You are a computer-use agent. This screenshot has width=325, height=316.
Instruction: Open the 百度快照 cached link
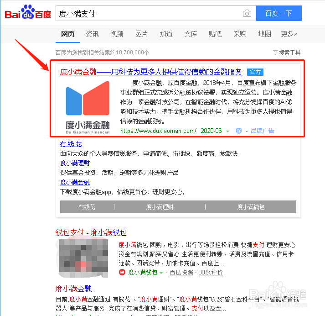(x=181, y=272)
